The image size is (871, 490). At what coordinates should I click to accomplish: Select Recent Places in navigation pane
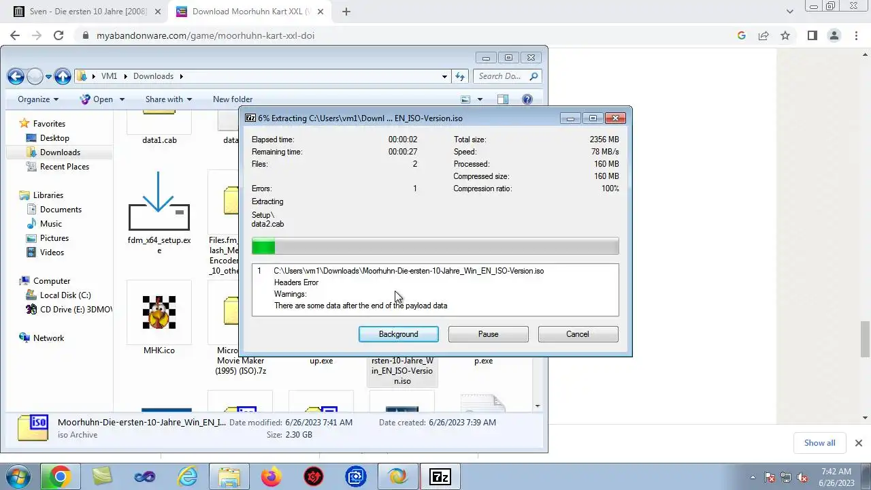[x=65, y=167]
